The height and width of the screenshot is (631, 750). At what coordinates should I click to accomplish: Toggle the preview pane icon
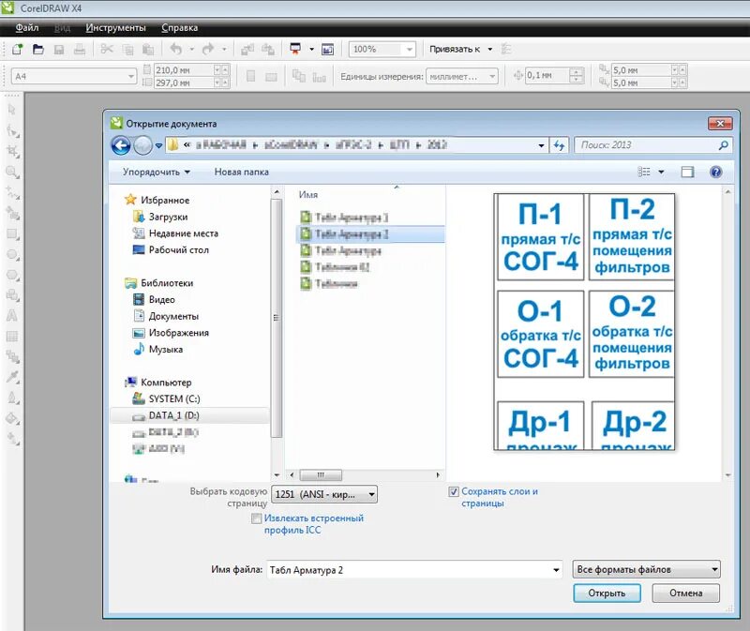[687, 173]
